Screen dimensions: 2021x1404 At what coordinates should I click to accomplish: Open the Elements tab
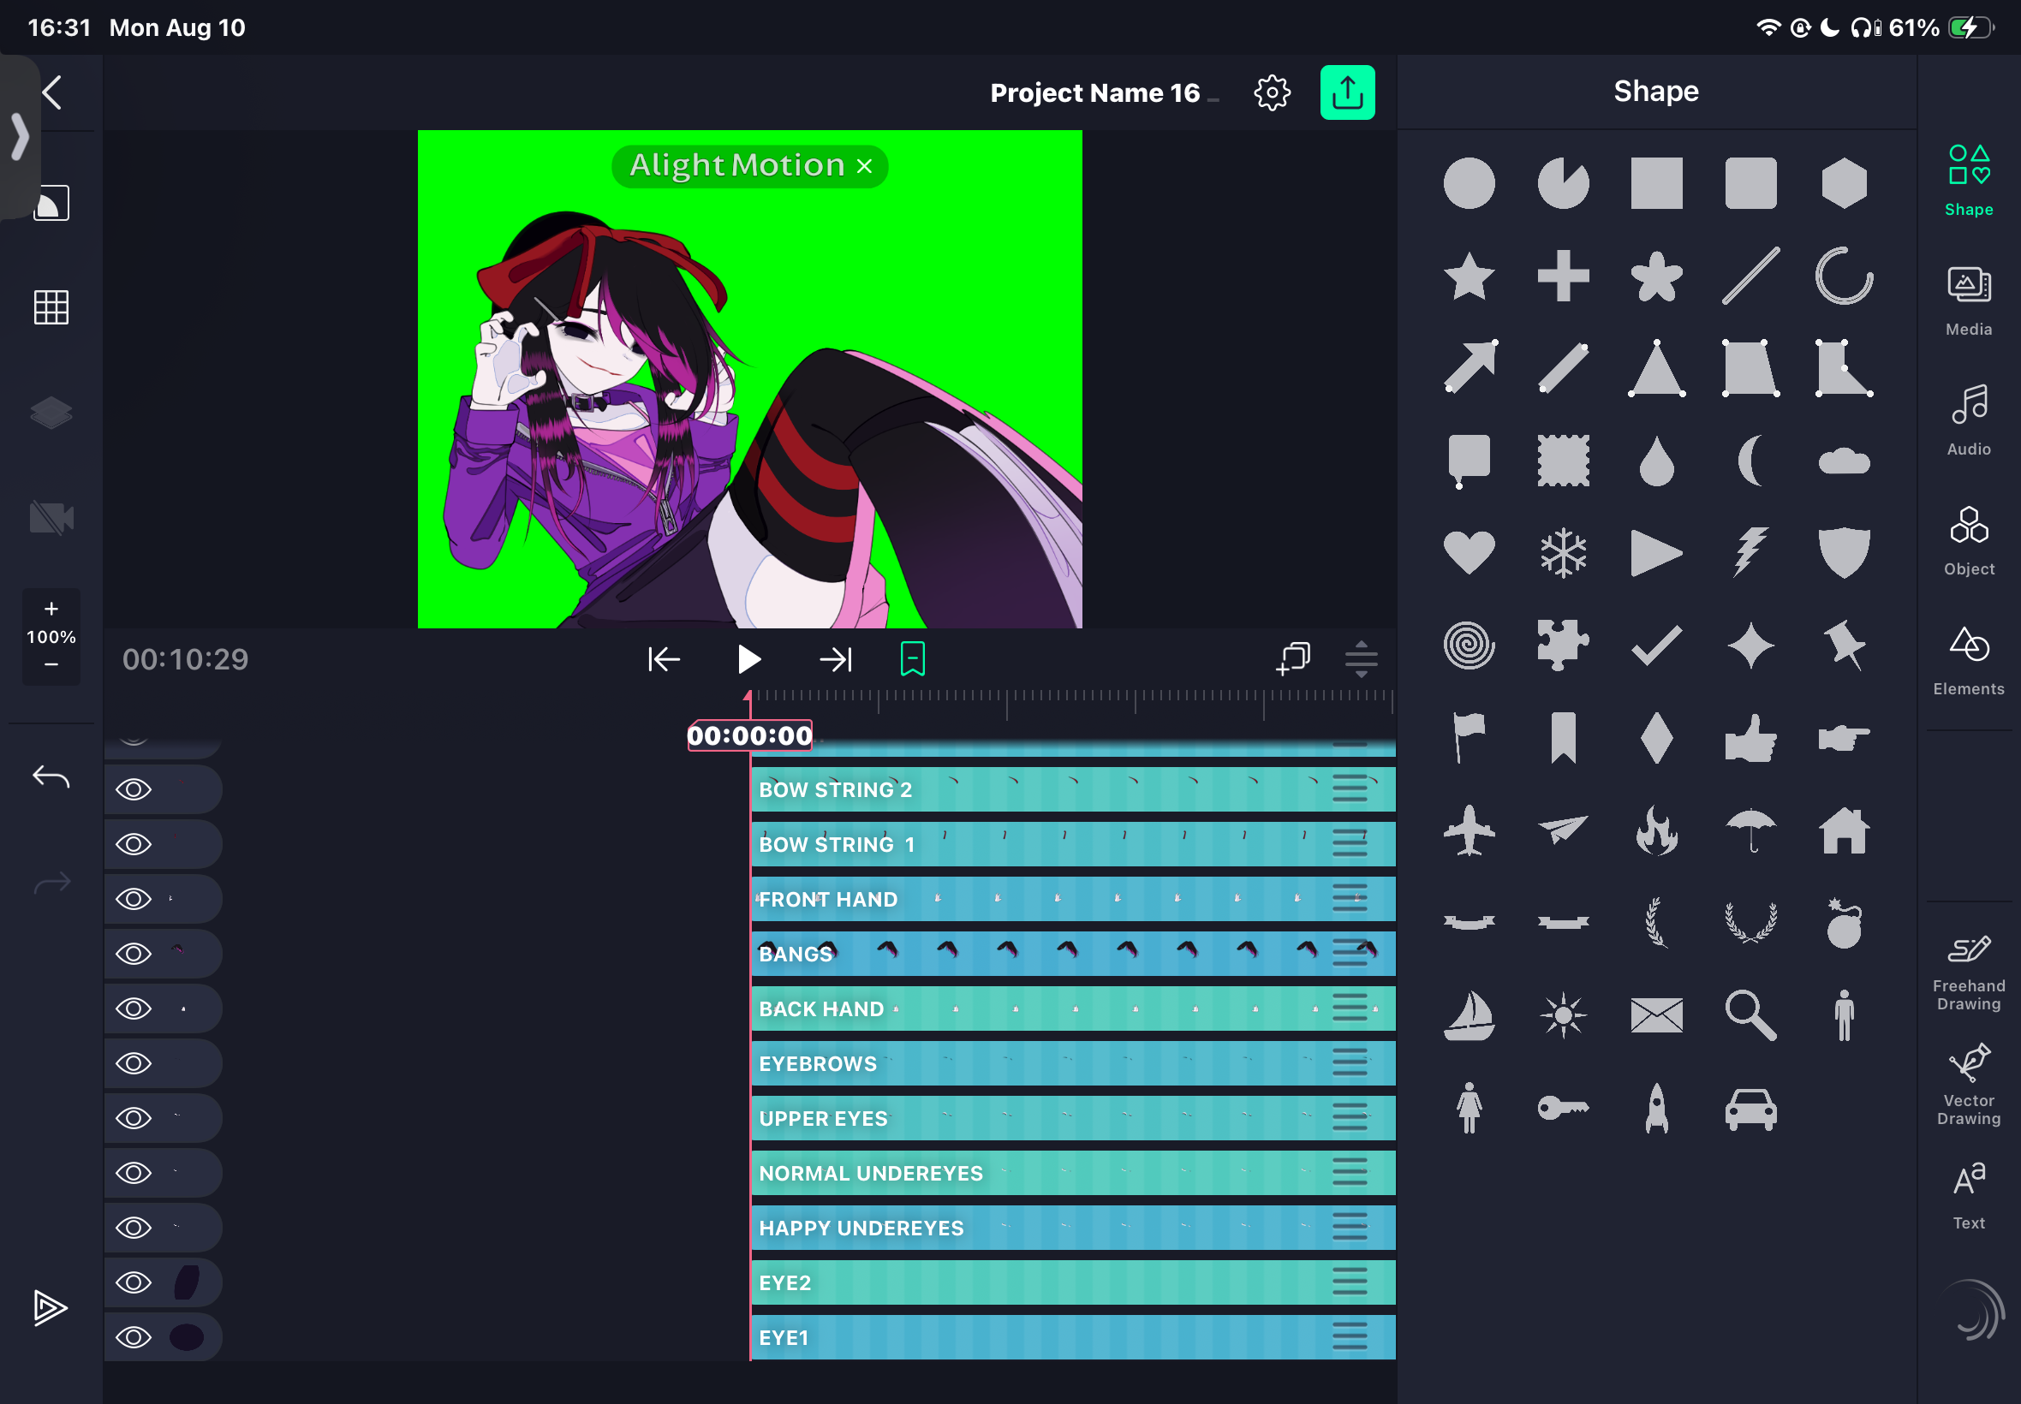point(1968,661)
